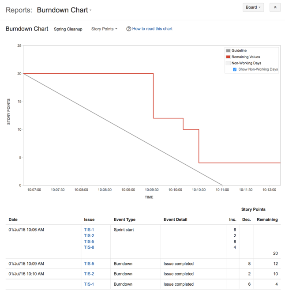Click the gray Guideline legend swatch

point(228,51)
